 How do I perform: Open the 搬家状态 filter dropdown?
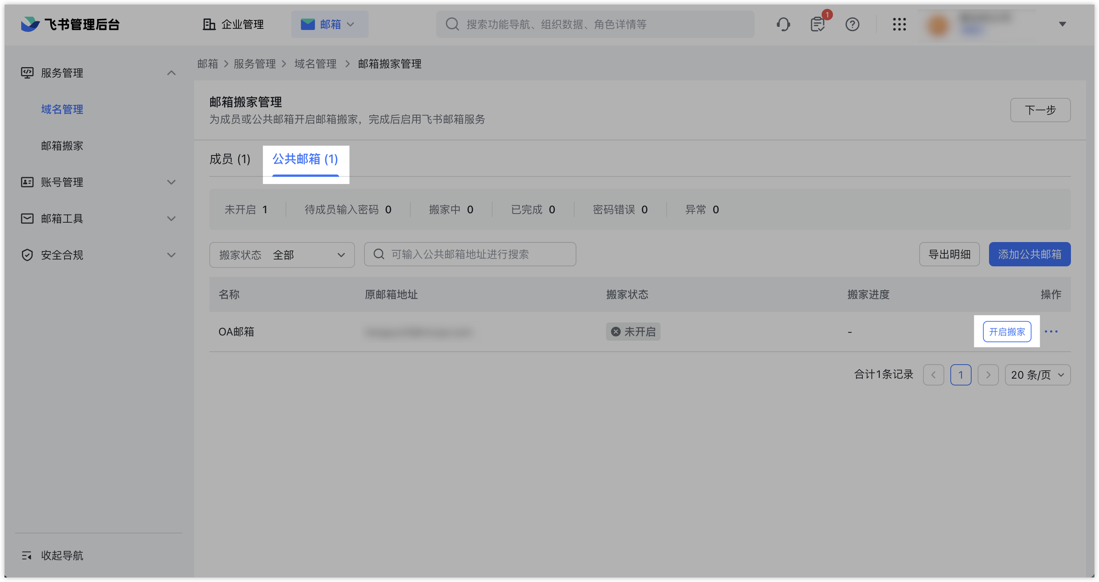281,255
